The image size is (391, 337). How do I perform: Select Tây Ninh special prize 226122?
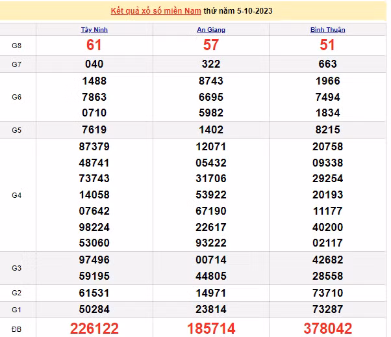[95, 327]
